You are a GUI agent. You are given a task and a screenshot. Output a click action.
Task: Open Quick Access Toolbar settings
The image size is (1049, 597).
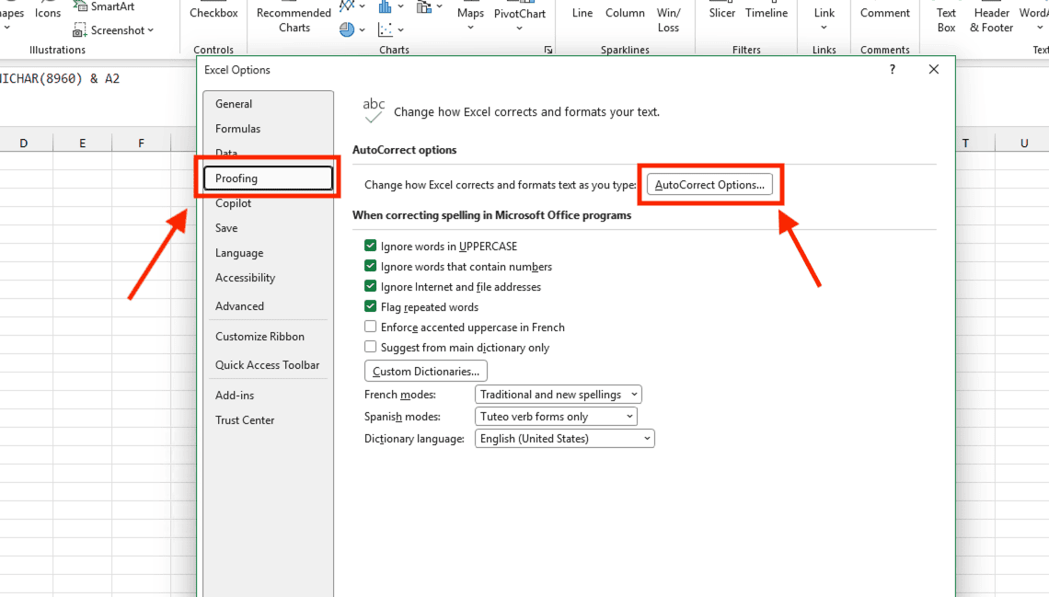[268, 365]
